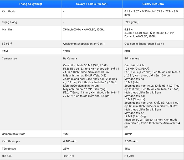
Task: Select the '45W' charging speed value
Action: [x=127, y=149]
